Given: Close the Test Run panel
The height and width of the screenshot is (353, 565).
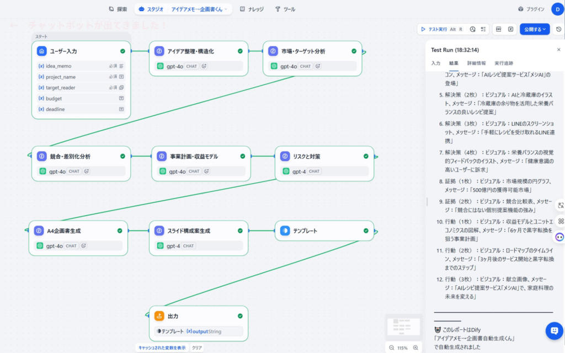Looking at the screenshot, I should (558, 50).
